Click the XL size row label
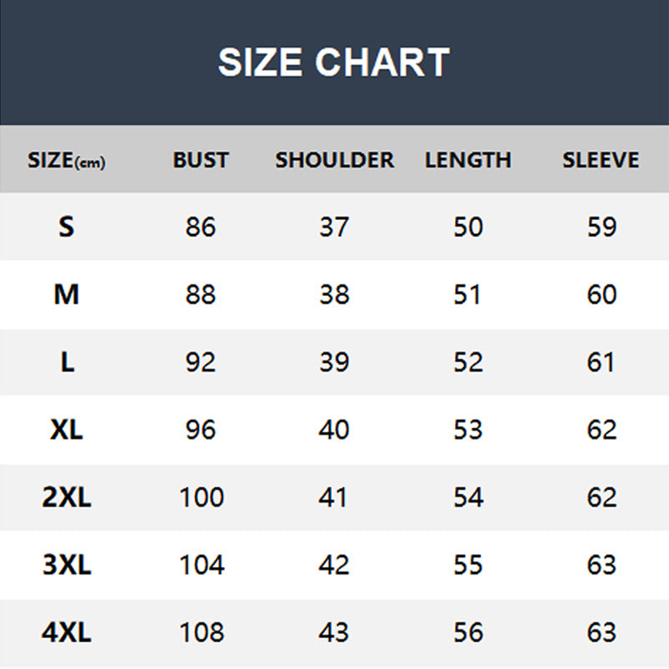The image size is (669, 669). [67, 430]
